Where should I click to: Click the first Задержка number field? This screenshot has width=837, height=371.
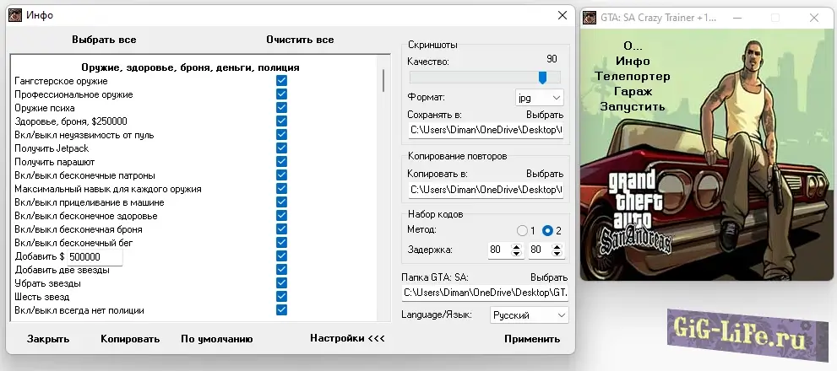point(500,250)
